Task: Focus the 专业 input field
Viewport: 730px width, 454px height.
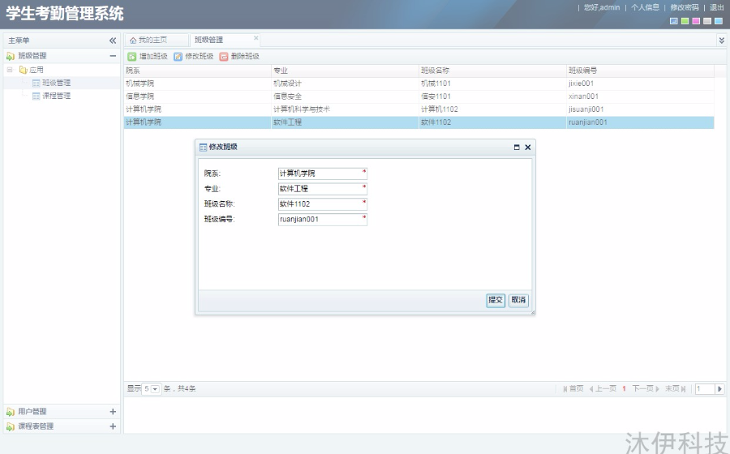Action: pos(323,189)
